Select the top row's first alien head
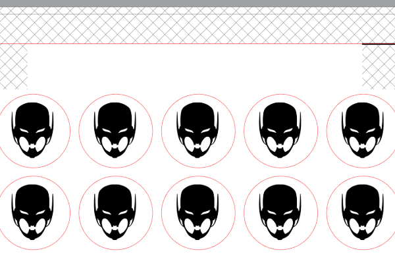Screen dimensions: 395x263 [32, 130]
